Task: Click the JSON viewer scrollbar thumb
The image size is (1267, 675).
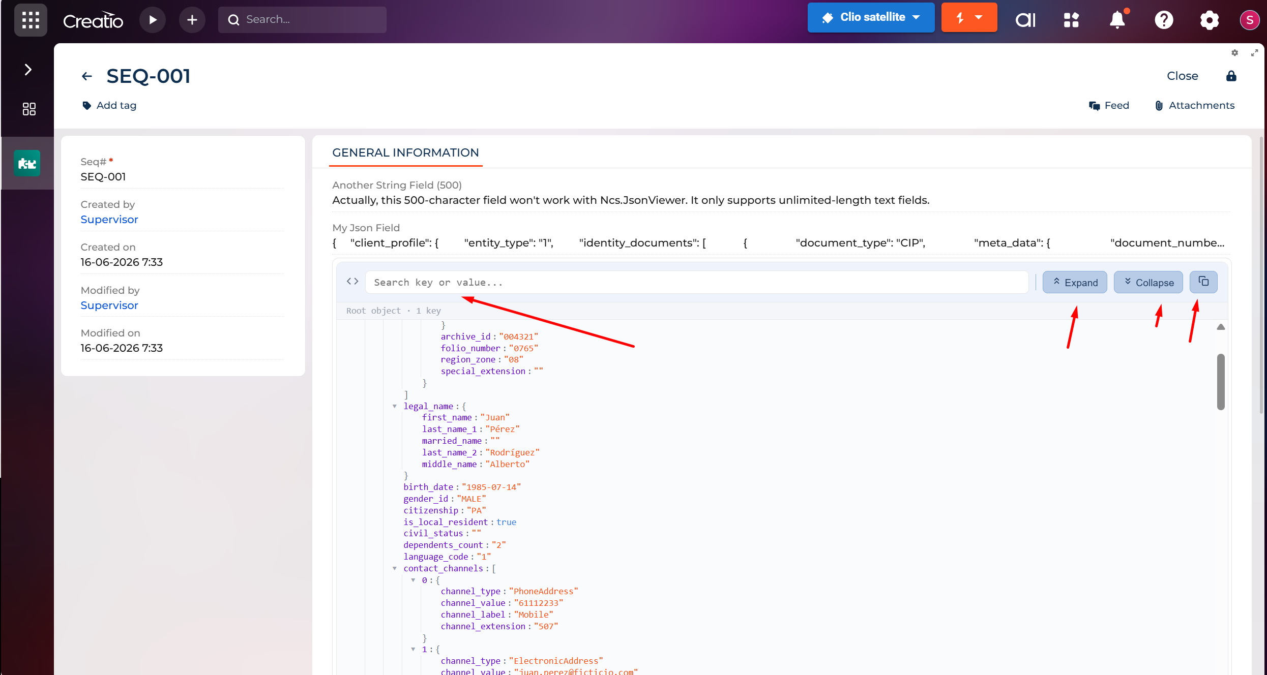Action: (x=1221, y=382)
